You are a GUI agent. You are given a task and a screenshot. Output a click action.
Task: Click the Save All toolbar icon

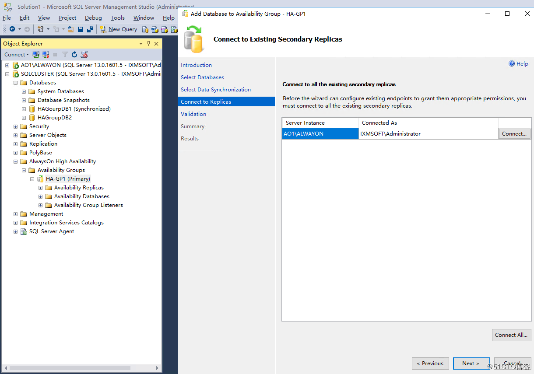coord(90,29)
